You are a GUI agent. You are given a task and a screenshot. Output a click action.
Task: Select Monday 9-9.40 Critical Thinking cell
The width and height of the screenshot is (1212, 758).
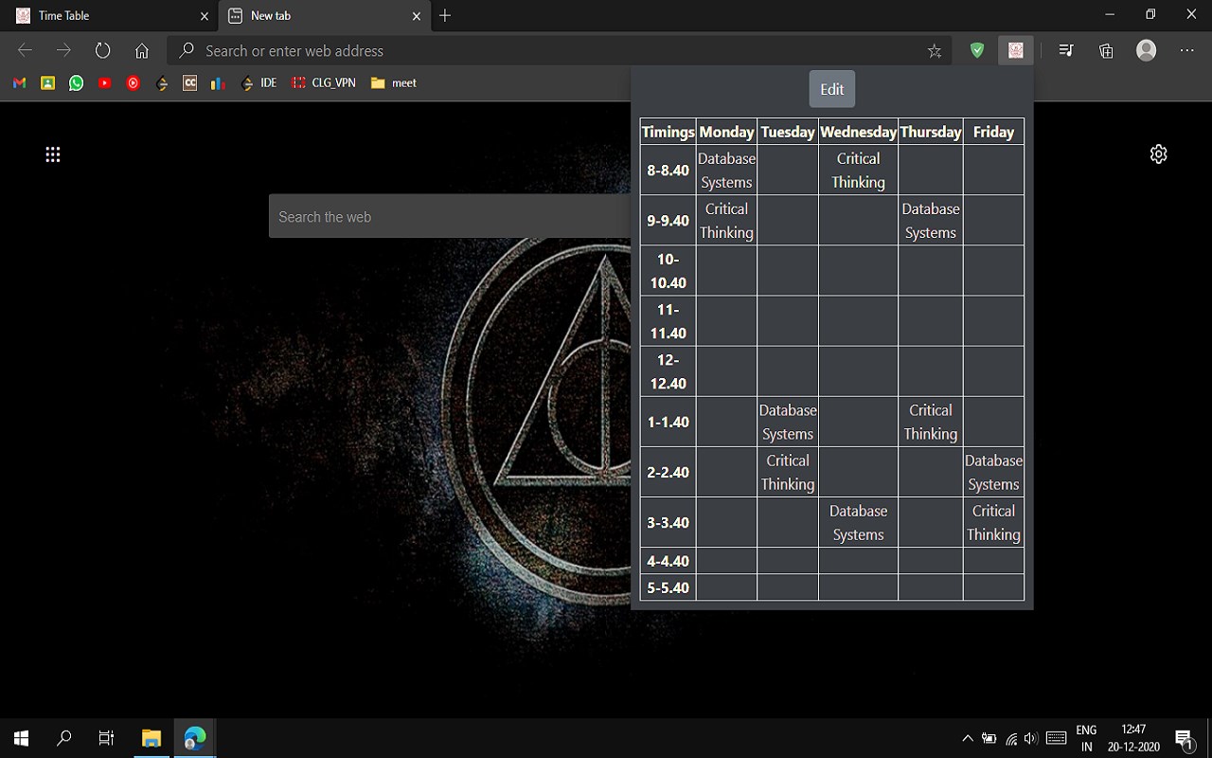pyautogui.click(x=726, y=221)
